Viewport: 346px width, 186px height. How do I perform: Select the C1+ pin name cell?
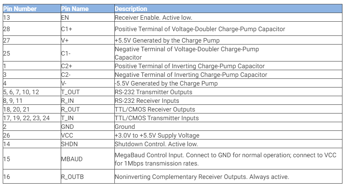click(x=67, y=29)
